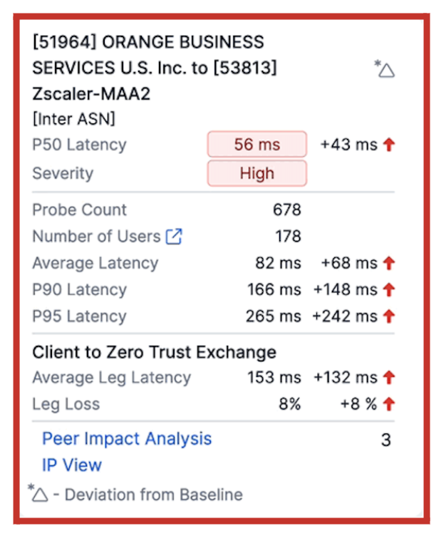
Task: Click the High severity badge
Action: click(x=256, y=173)
